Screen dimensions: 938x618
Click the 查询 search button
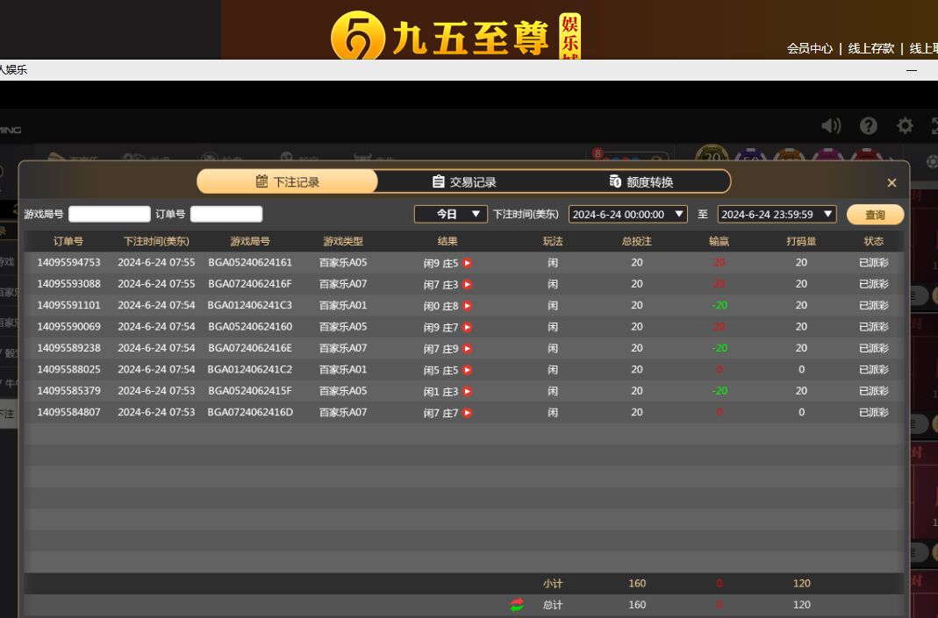[x=875, y=215]
